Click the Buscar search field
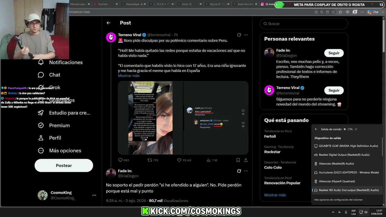386x217 pixels. (304, 24)
